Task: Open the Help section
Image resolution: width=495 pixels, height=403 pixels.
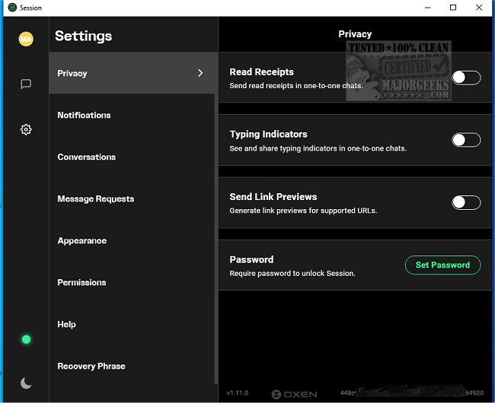Action: pos(66,325)
